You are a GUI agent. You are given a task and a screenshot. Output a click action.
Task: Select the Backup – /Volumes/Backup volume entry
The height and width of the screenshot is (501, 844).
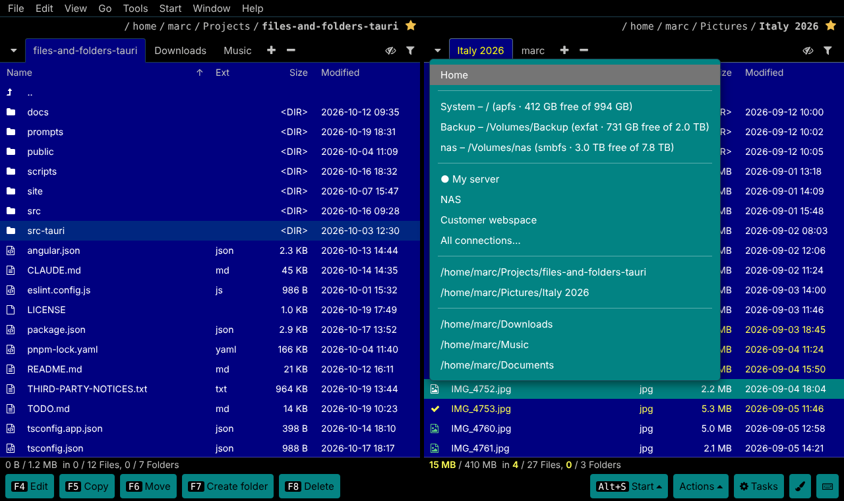click(x=574, y=127)
